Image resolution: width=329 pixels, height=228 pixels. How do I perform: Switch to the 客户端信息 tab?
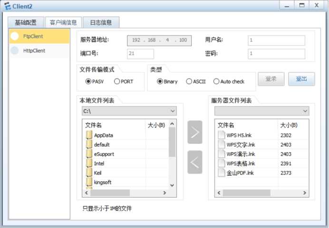[x=63, y=22]
